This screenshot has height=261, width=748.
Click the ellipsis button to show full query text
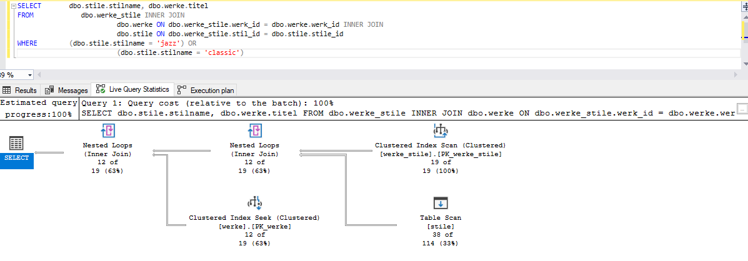pos(742,109)
